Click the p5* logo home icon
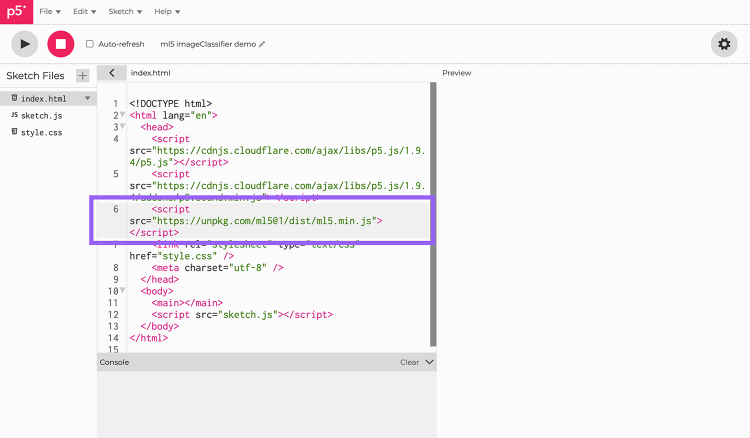Viewport: 750px width, 438px height. [16, 11]
